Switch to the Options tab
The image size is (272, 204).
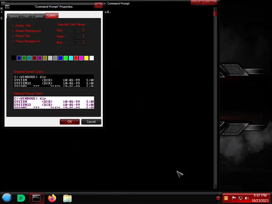[14, 16]
